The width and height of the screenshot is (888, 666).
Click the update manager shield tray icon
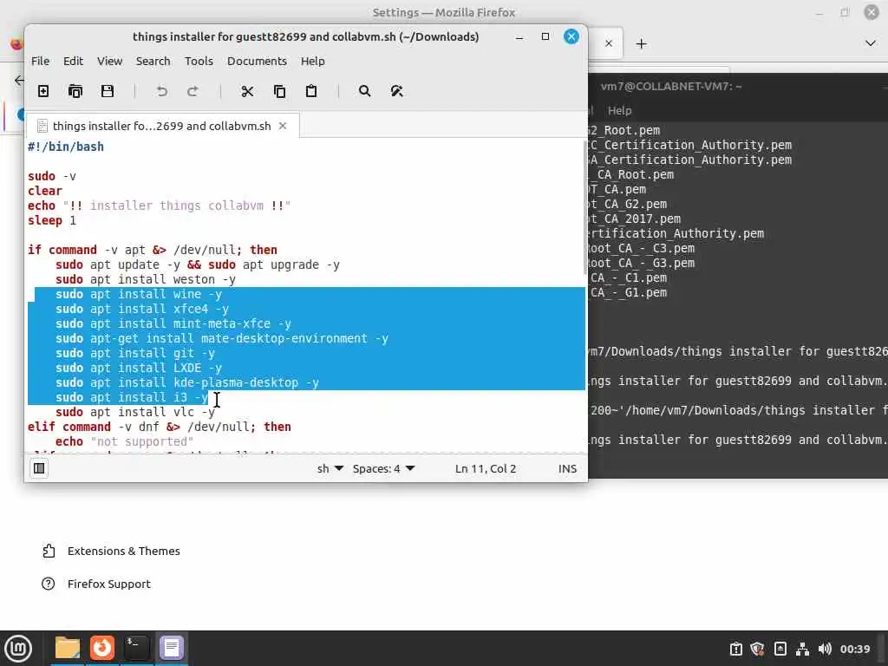[x=757, y=649]
